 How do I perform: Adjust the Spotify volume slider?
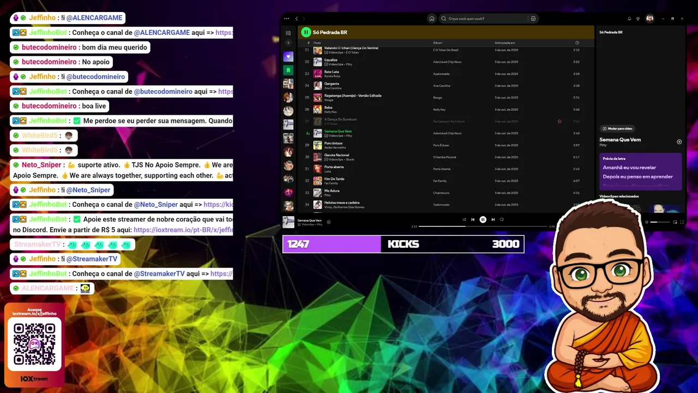coord(660,222)
